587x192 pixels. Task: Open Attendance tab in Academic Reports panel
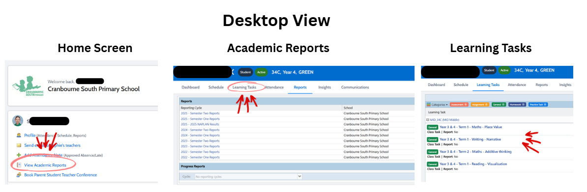275,87
